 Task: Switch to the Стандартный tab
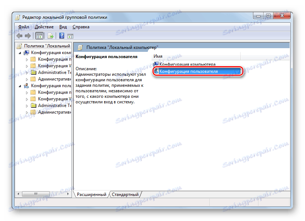(125, 195)
